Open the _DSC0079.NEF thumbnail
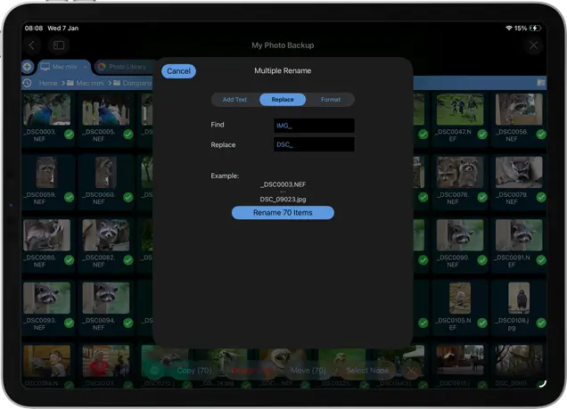The height and width of the screenshot is (409, 567). tap(519, 172)
